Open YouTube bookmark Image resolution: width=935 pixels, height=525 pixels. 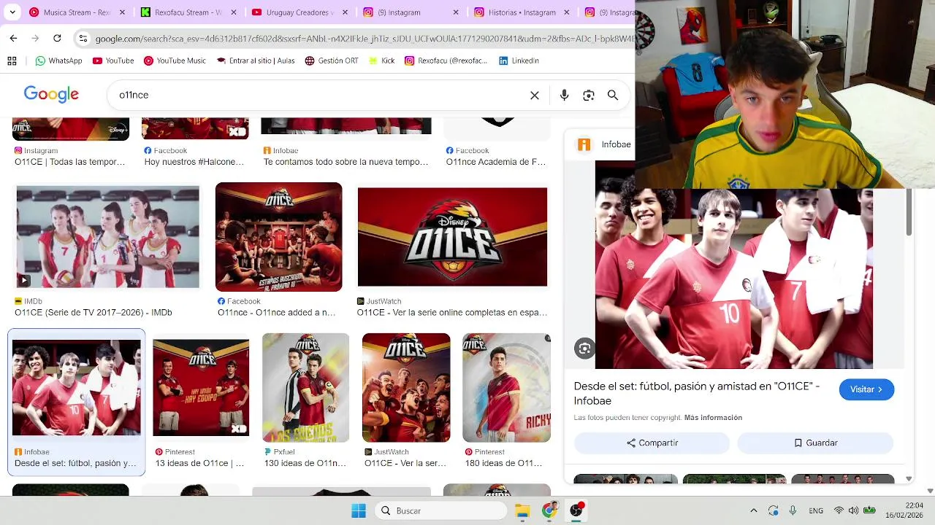point(113,61)
